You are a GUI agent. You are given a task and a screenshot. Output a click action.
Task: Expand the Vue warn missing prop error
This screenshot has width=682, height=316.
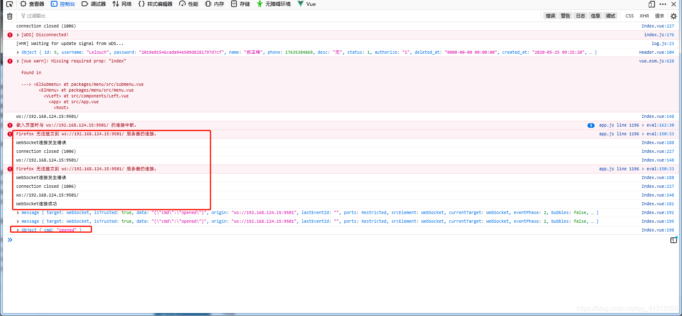18,61
